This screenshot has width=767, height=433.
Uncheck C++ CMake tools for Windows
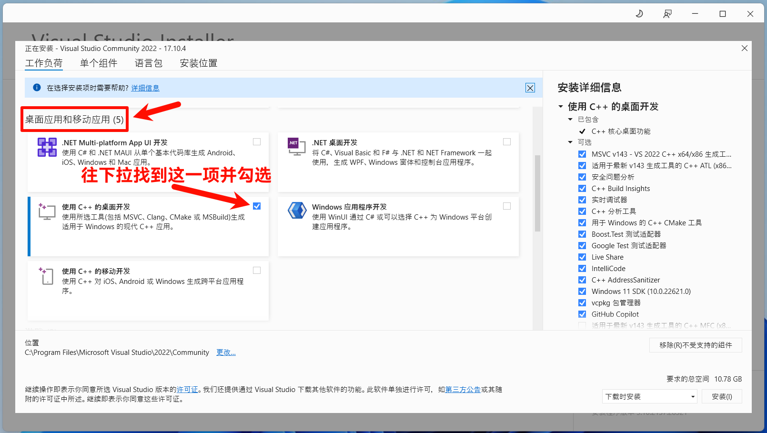pyautogui.click(x=582, y=222)
